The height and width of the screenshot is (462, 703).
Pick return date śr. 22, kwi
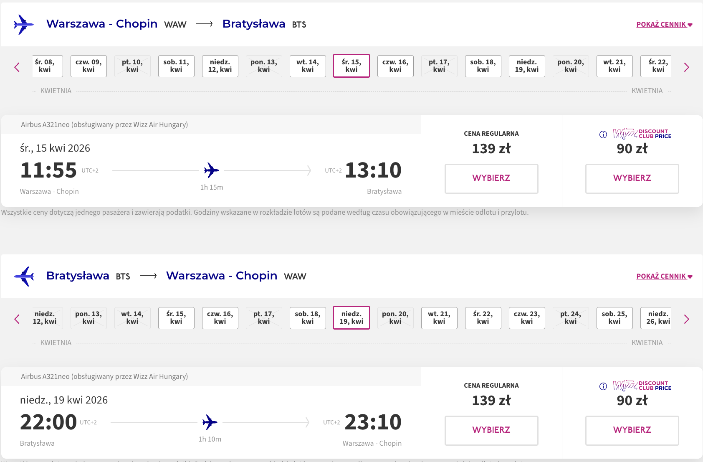tap(483, 318)
